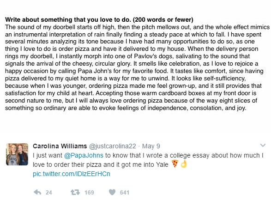
Task: Click the May 9 timestamp
Action: (x=151, y=146)
